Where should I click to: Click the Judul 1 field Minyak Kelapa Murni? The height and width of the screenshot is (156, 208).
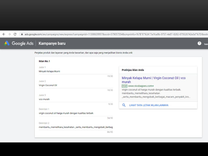coord(75,71)
